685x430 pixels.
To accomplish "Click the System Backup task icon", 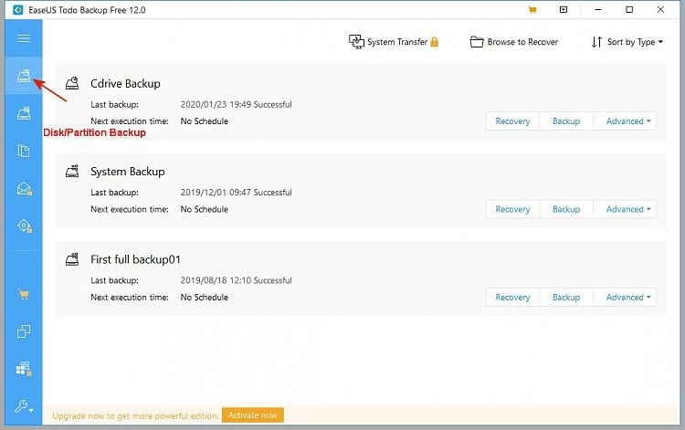I will (72, 171).
